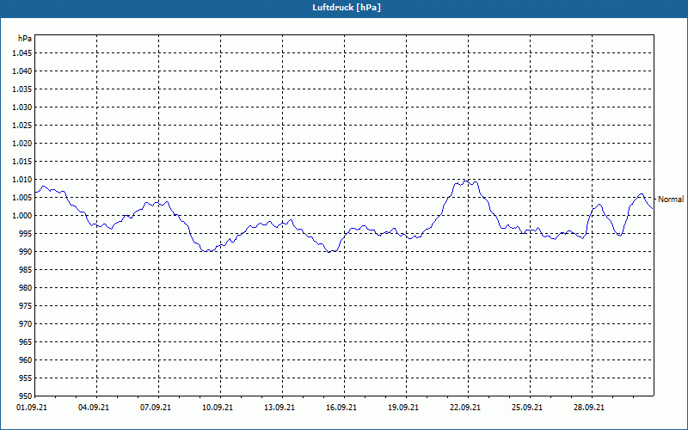688x430 pixels.
Task: Select the hPa unit label
Action: coord(25,38)
